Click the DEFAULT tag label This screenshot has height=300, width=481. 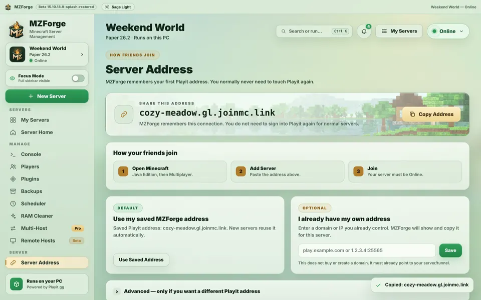(128, 208)
